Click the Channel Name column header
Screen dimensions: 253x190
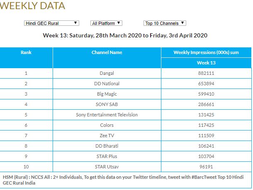107,53
